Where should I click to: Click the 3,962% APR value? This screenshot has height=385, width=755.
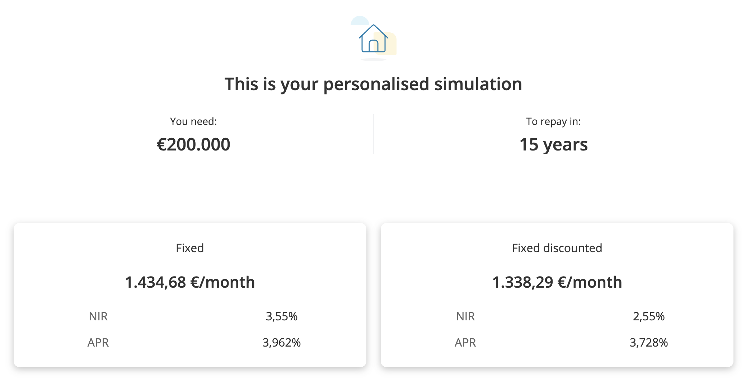282,342
